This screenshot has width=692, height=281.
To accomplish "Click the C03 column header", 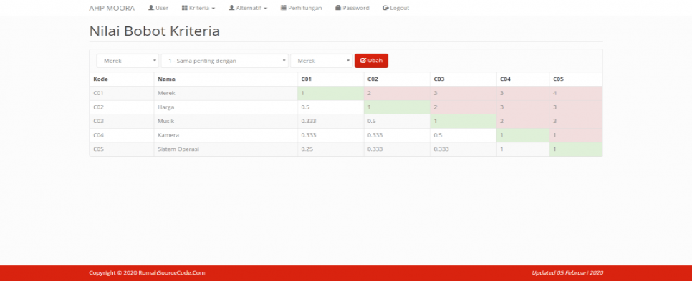I will pos(463,79).
